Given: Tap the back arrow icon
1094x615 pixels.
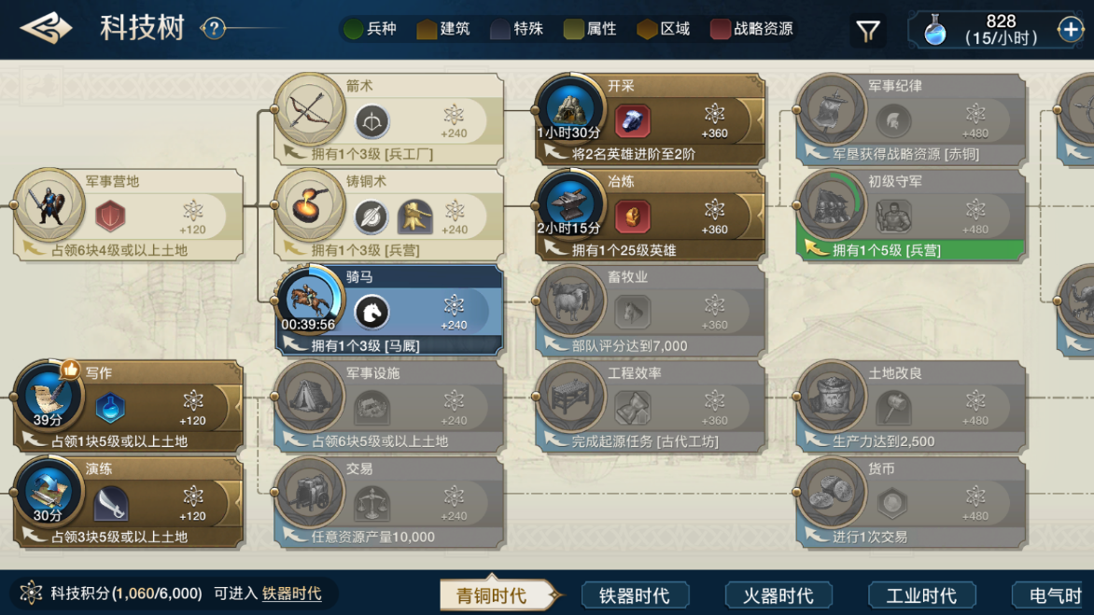Looking at the screenshot, I should click(46, 29).
